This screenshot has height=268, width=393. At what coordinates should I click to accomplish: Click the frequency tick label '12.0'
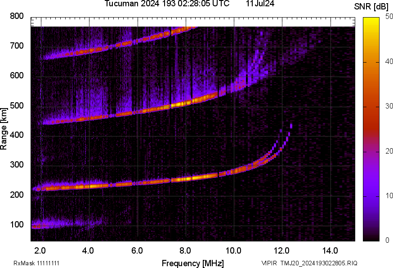coord(282,251)
